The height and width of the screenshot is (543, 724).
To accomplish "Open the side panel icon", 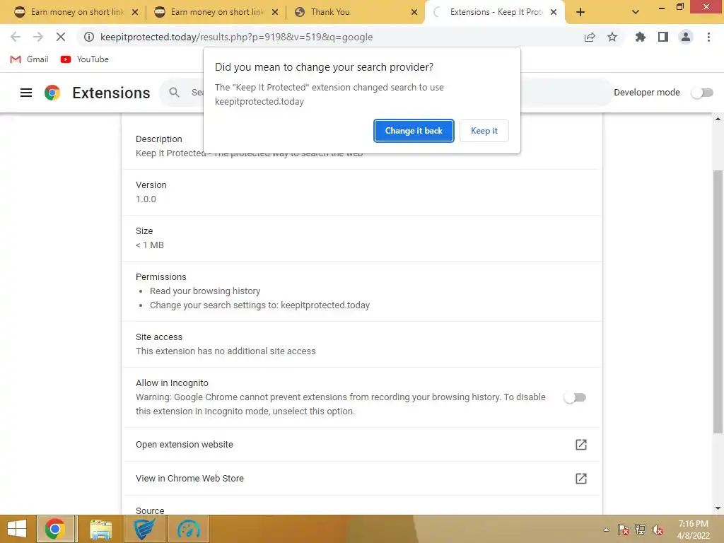I will pos(663,37).
